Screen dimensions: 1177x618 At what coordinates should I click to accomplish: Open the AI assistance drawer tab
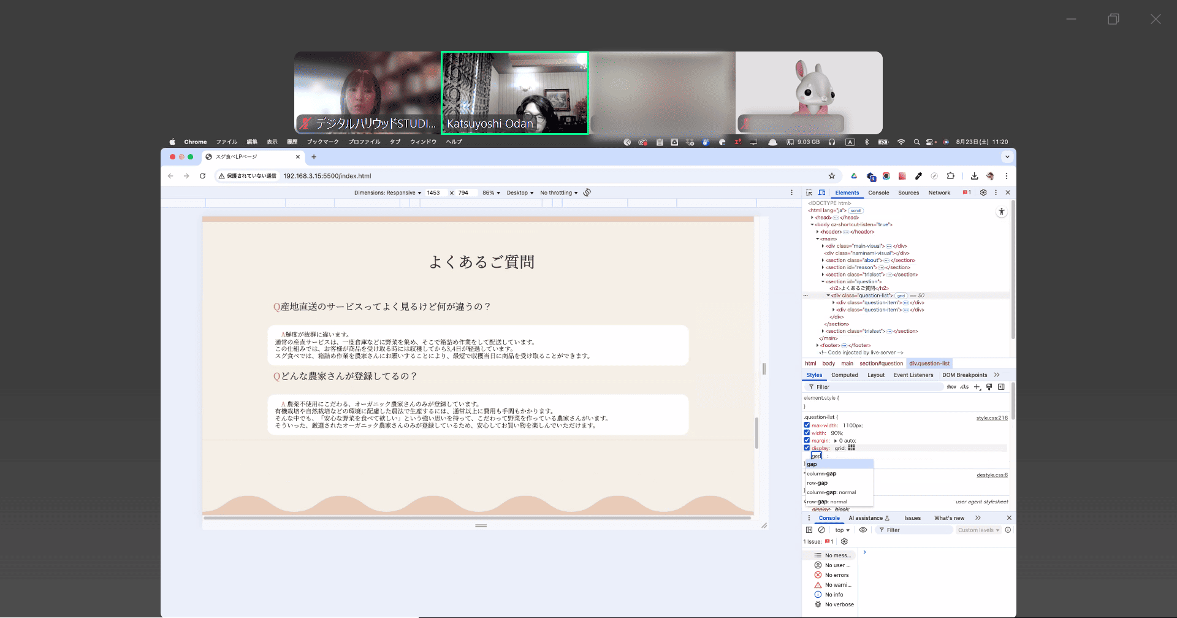coord(869,518)
